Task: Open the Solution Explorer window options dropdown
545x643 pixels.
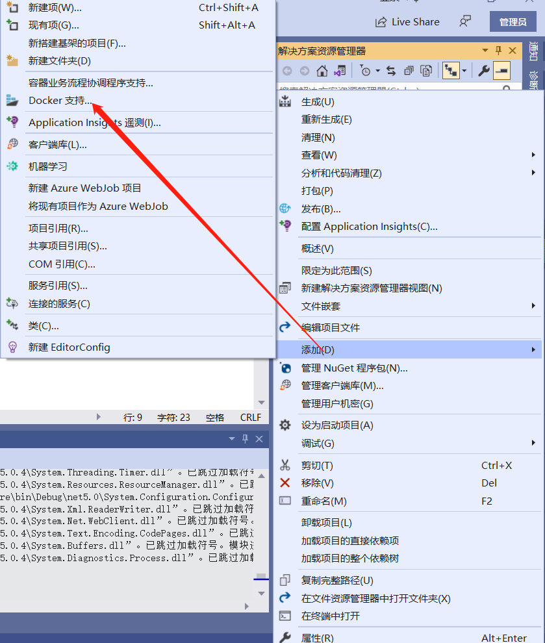Action: pyautogui.click(x=485, y=51)
